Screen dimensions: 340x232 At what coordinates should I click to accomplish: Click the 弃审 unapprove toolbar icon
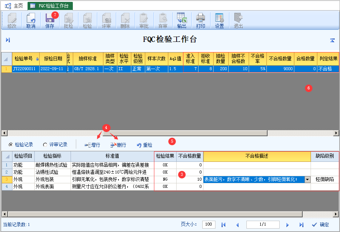pos(163,21)
